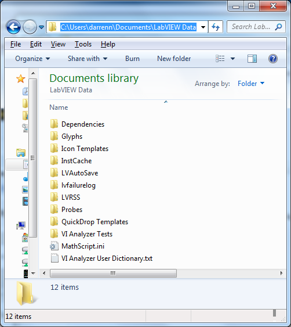Click the folder icon in address bar
Screen dimensions: 291x327
tap(52, 27)
